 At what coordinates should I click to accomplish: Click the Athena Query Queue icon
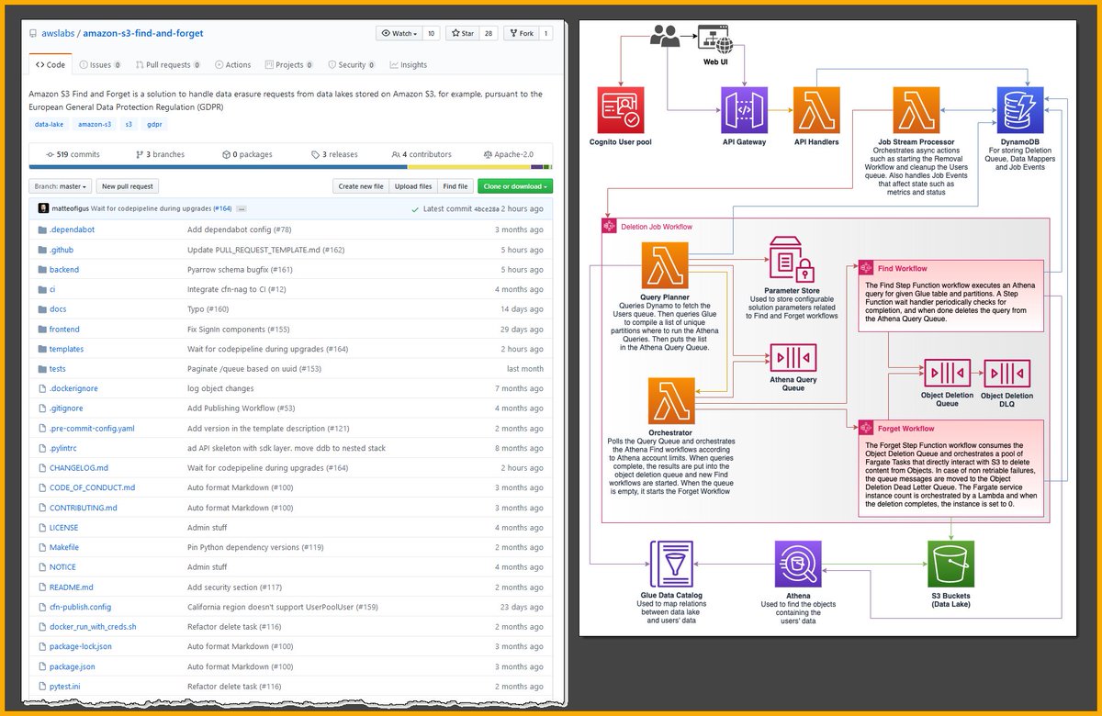coord(793,358)
